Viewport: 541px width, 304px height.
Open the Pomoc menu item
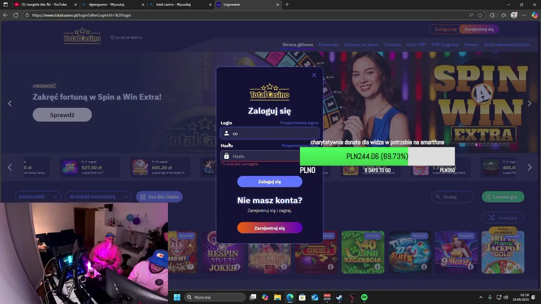(x=472, y=45)
